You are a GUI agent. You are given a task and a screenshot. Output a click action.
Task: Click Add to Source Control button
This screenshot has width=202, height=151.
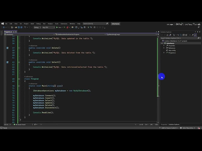point(168,128)
